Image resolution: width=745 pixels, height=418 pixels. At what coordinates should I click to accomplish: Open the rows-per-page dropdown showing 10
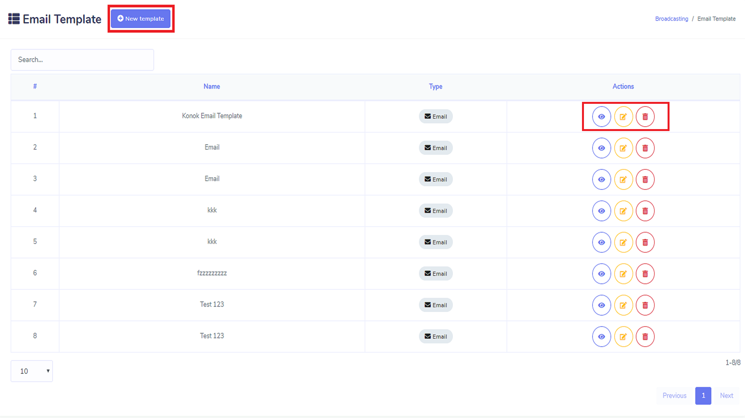pyautogui.click(x=32, y=371)
